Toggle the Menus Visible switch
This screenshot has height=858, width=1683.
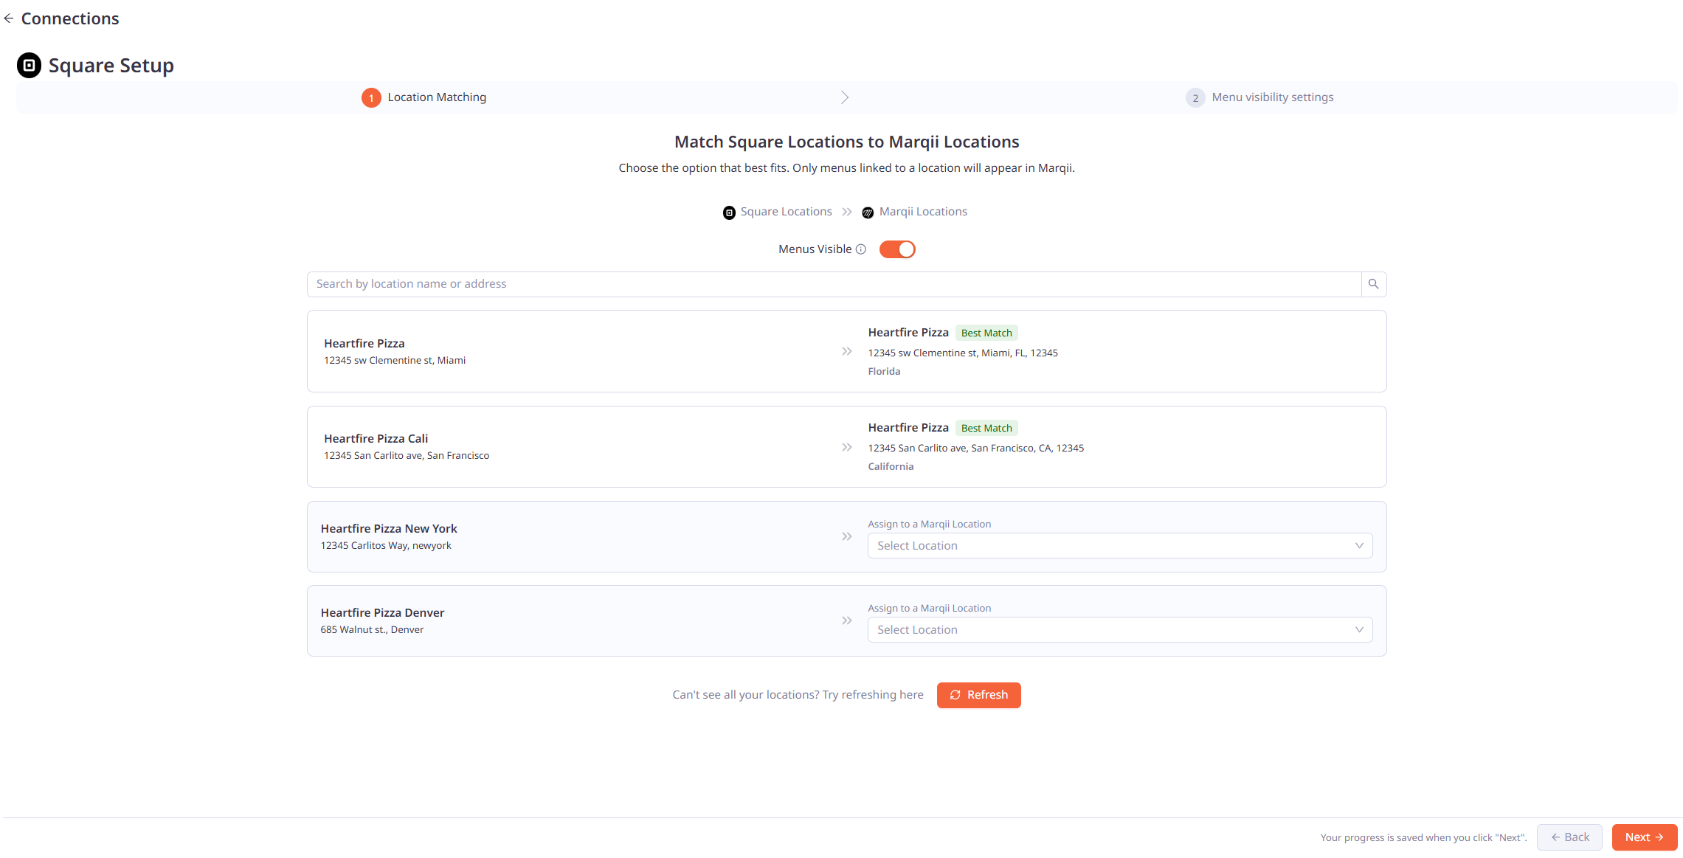click(897, 249)
